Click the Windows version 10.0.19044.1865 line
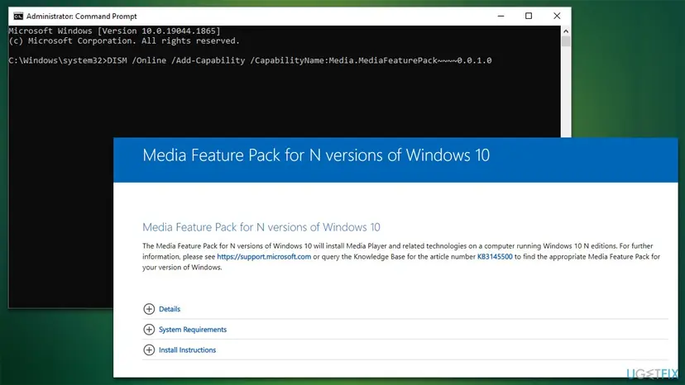 114,31
